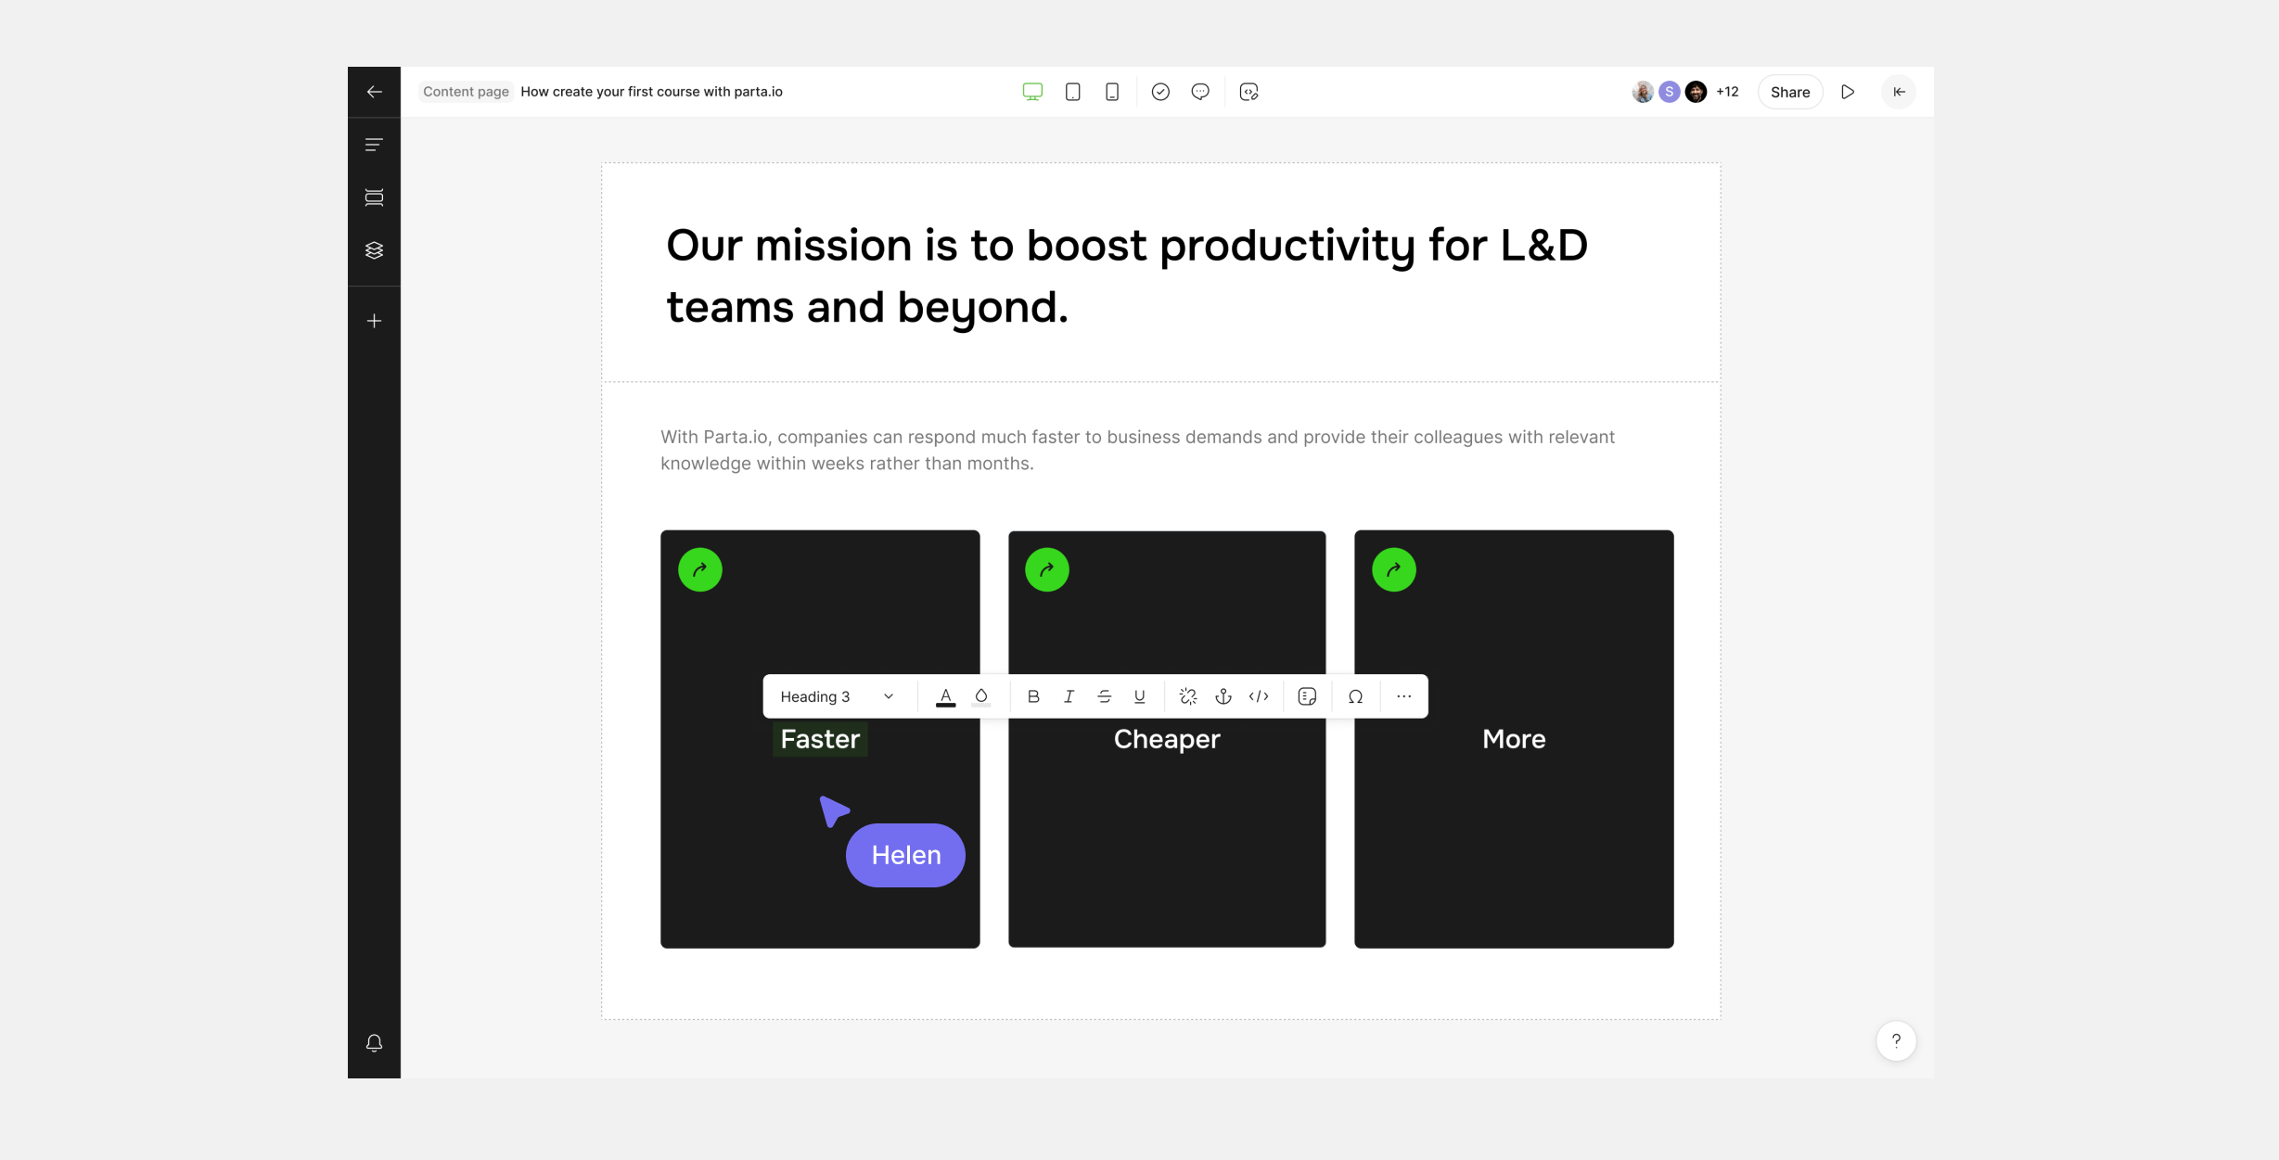The width and height of the screenshot is (2279, 1160).
Task: Click the +12 collaborators count
Action: point(1727,92)
